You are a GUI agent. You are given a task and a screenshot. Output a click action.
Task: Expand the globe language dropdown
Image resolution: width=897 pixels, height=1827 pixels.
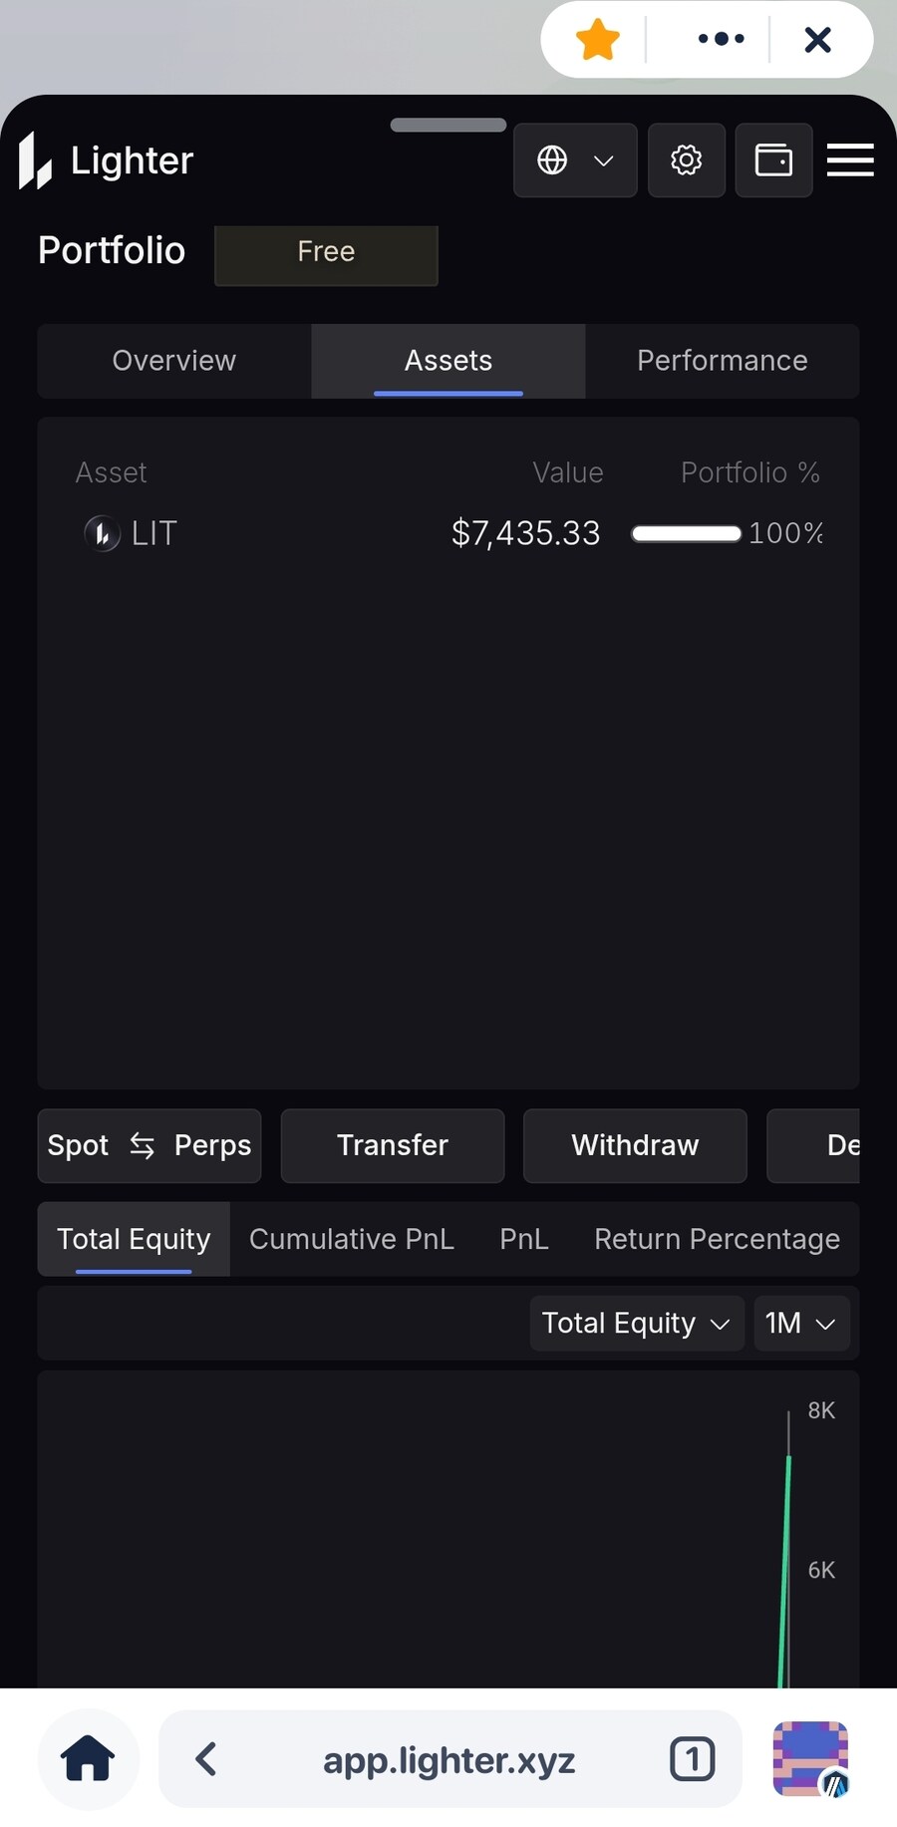tap(575, 160)
